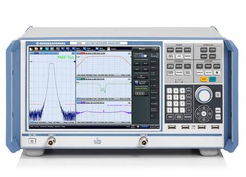Tap the ESC key
This screenshot has height=177, width=246.
coord(170,117)
